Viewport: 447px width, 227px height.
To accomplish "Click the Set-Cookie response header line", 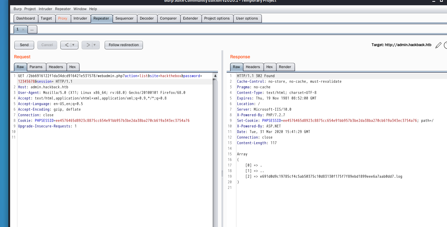I will 335,120.
